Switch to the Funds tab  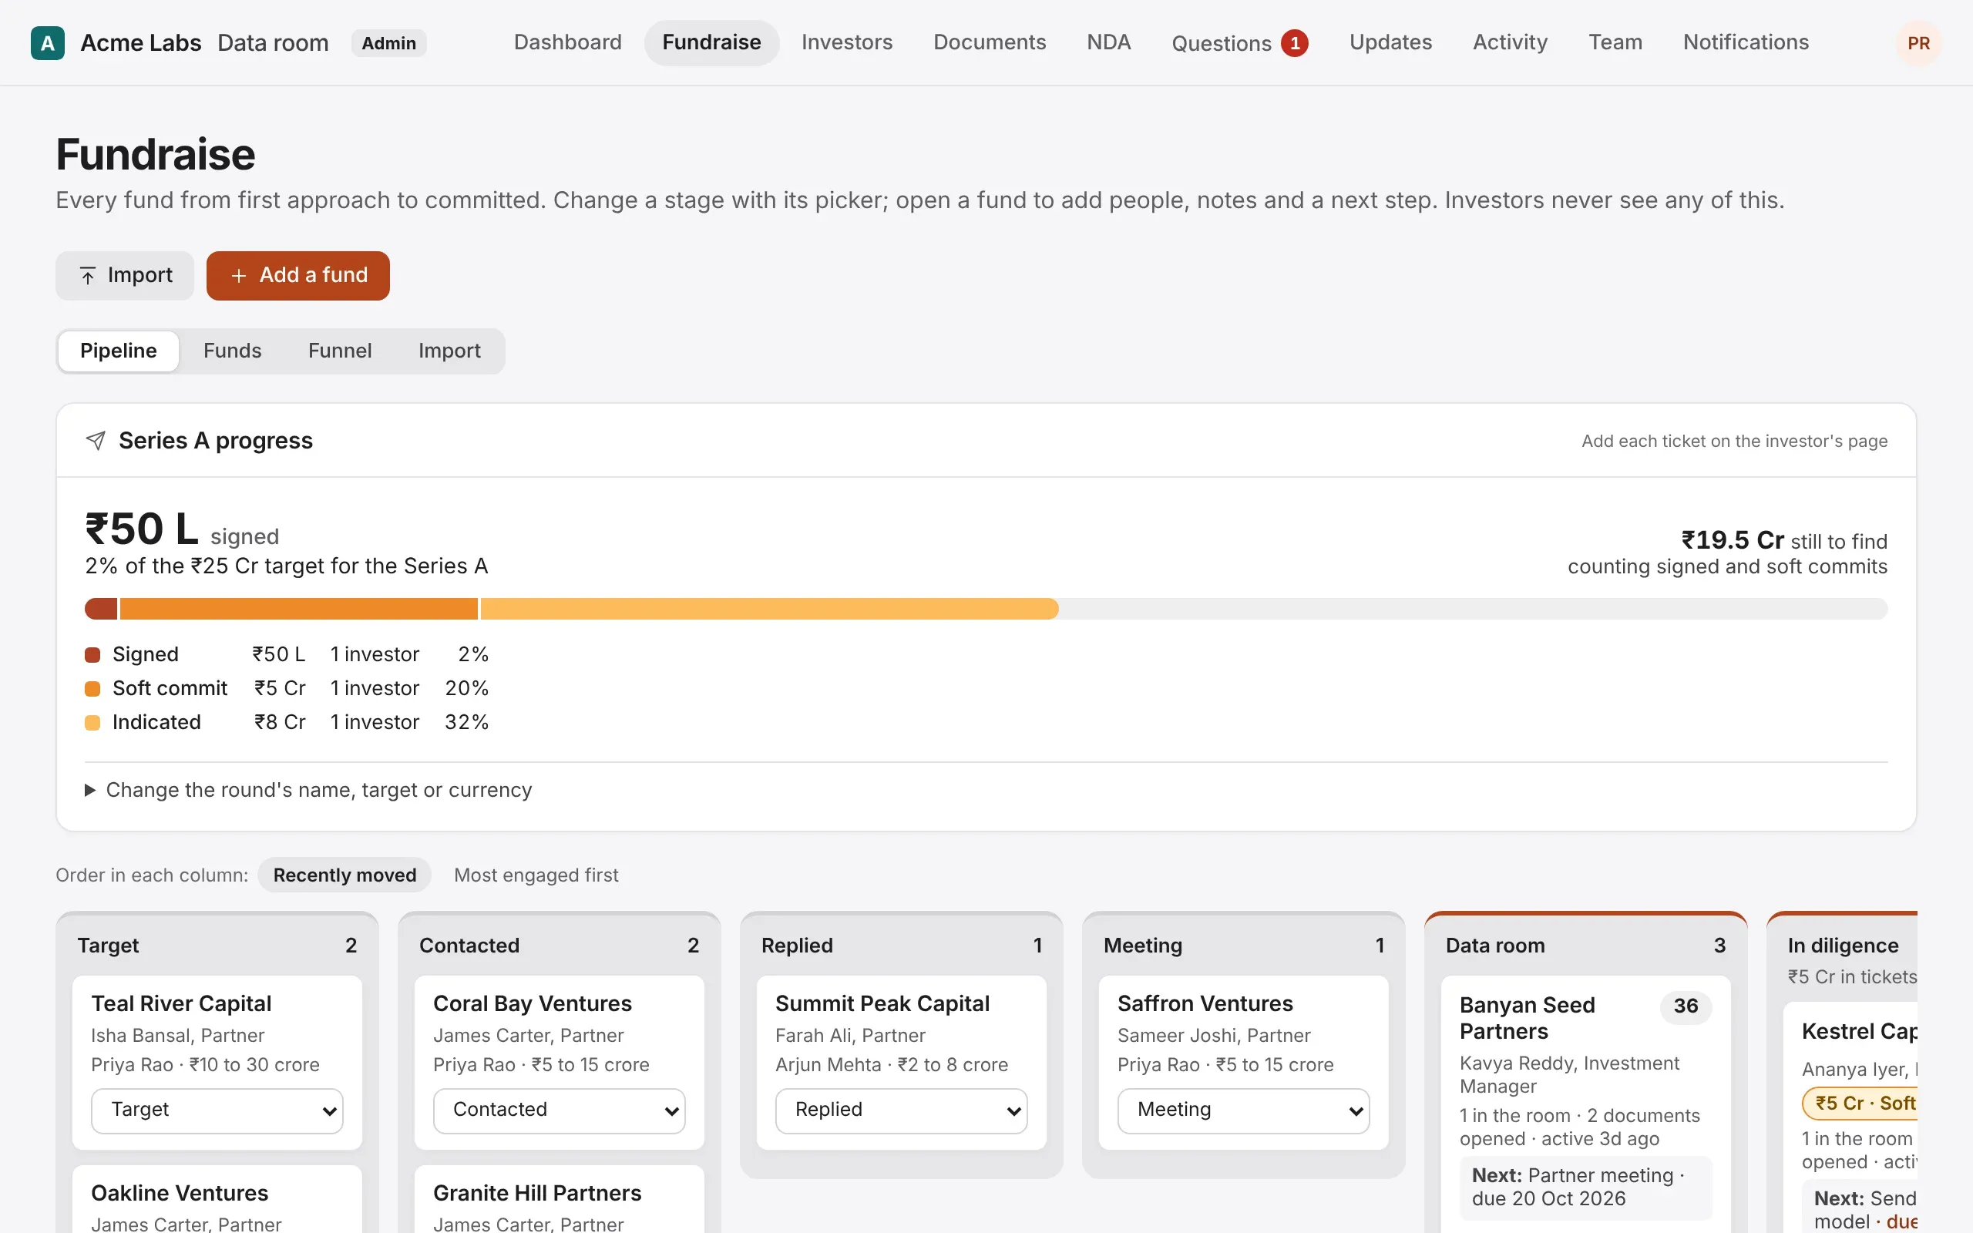pyautogui.click(x=232, y=351)
